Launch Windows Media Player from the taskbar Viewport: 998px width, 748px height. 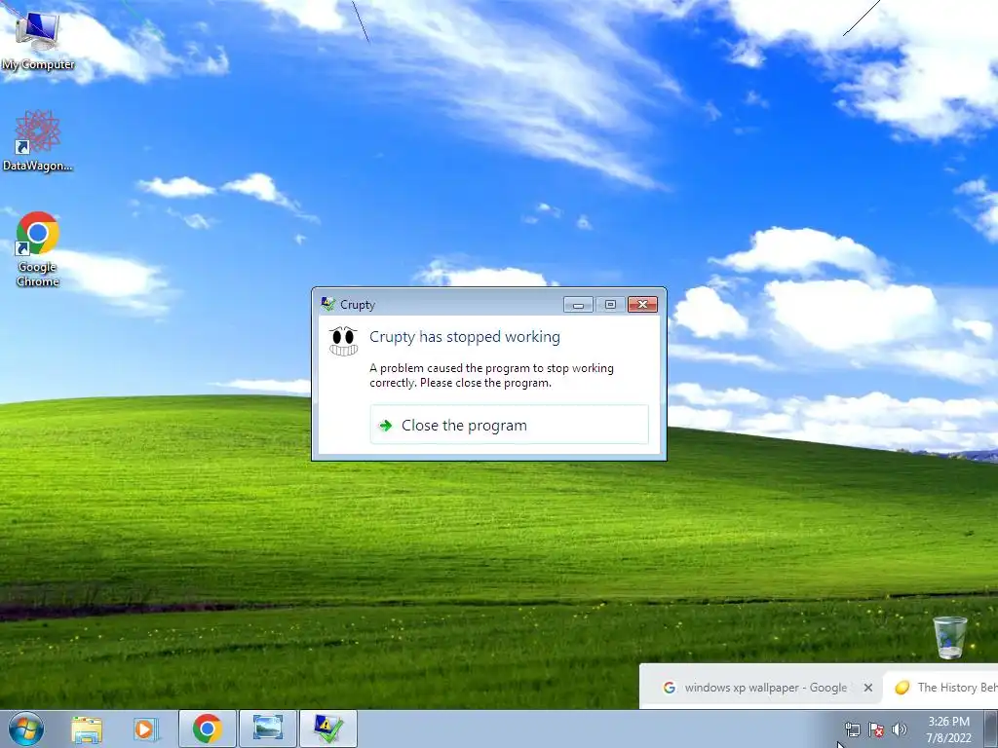tap(146, 729)
